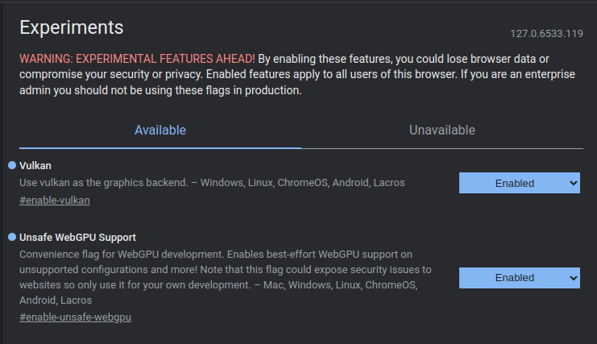This screenshot has height=344, width=597.
Task: Click the red experimental features warning text
Action: (137, 59)
